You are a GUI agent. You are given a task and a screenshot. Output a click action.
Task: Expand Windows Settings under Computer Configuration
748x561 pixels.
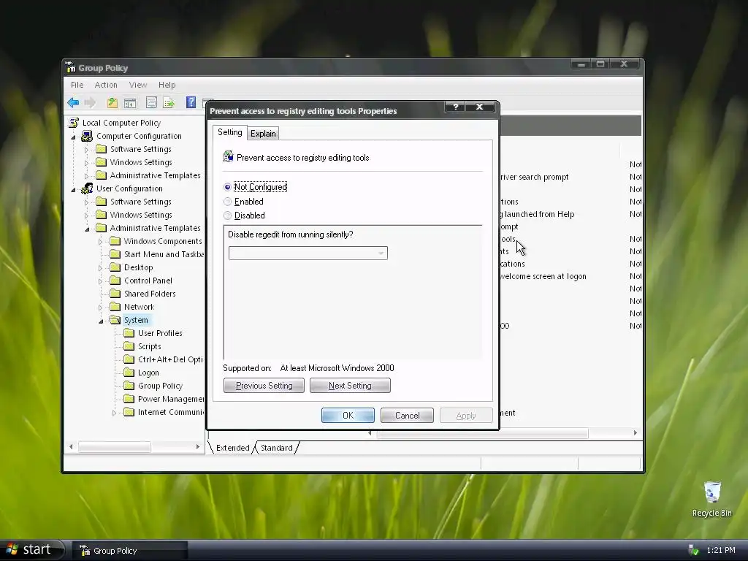tap(86, 163)
